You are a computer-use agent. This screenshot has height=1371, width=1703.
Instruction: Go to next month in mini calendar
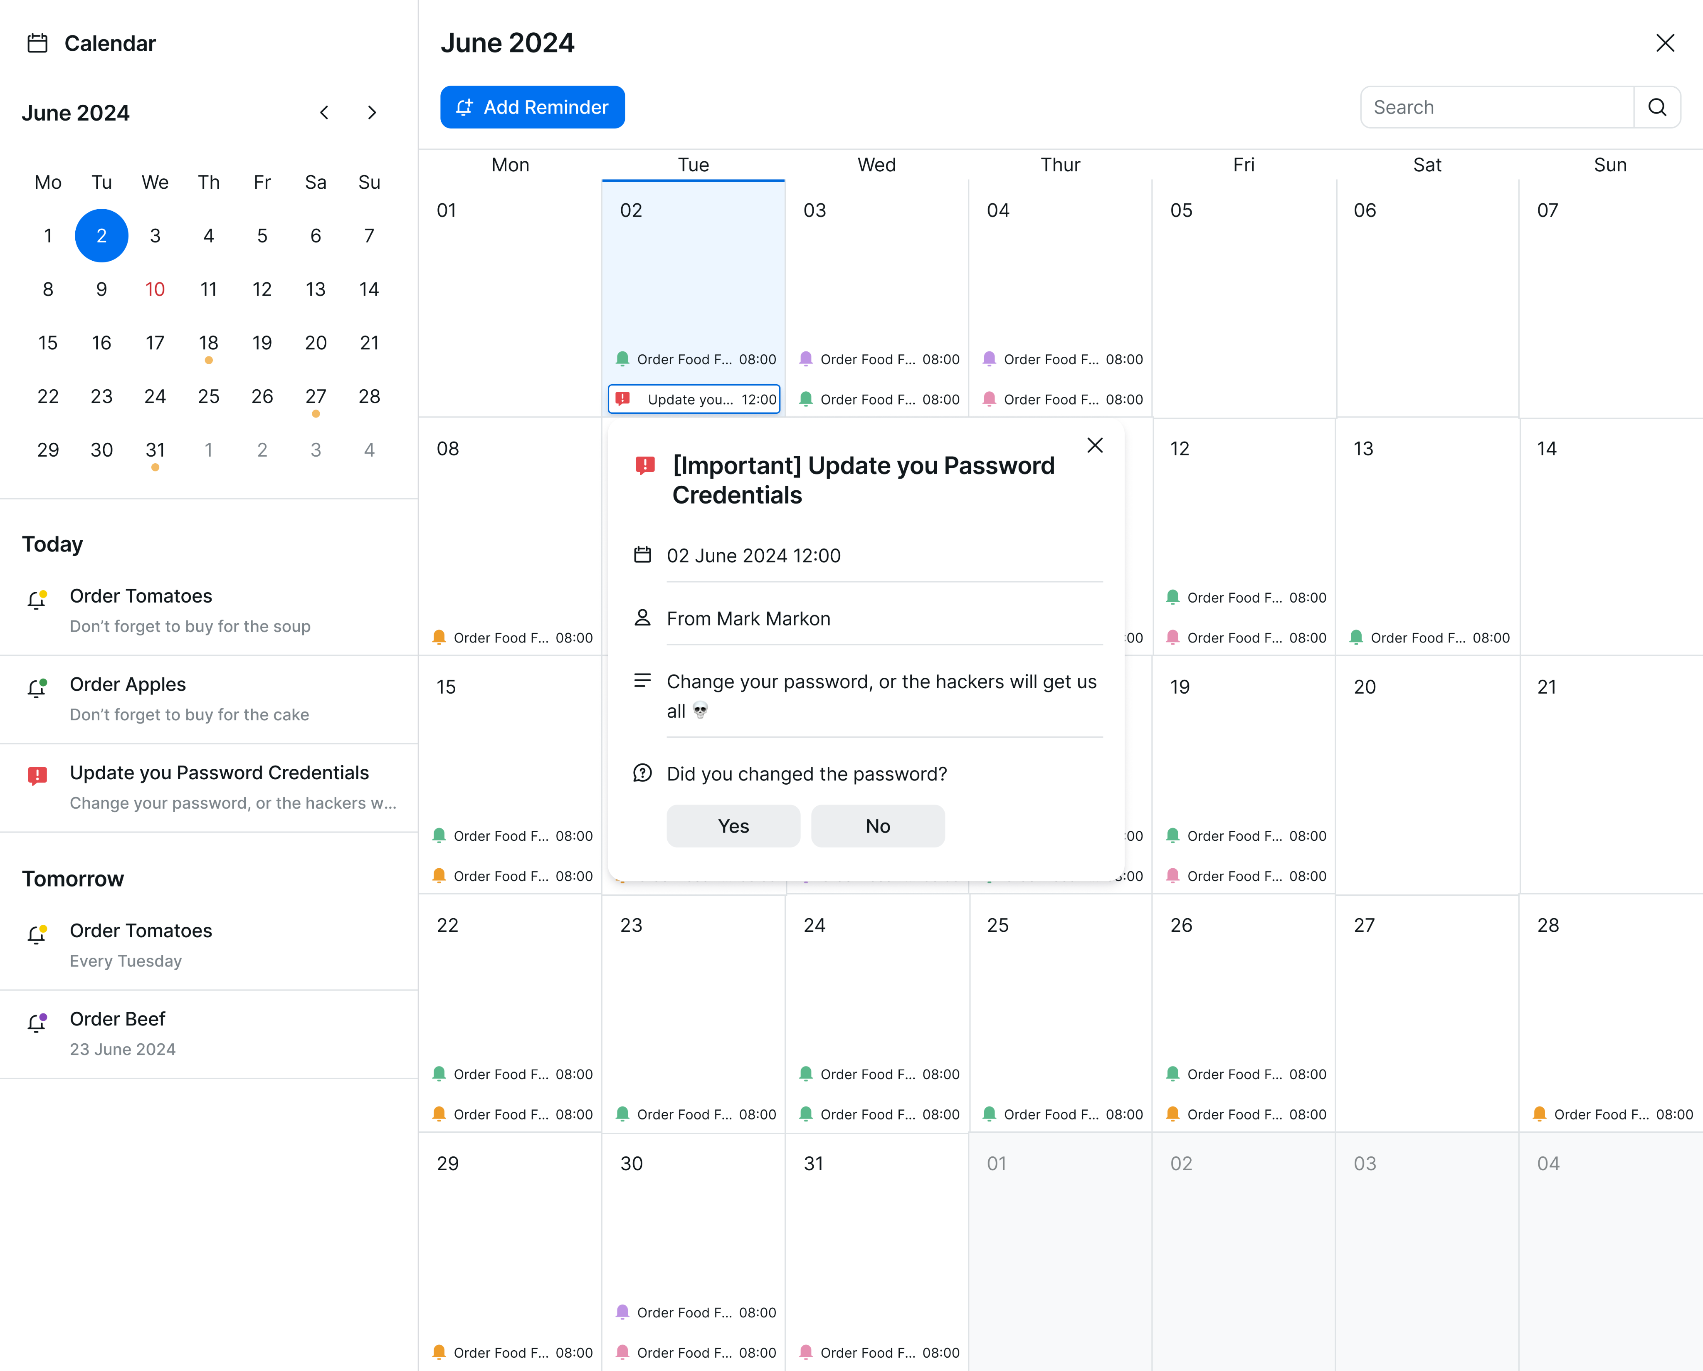point(372,113)
